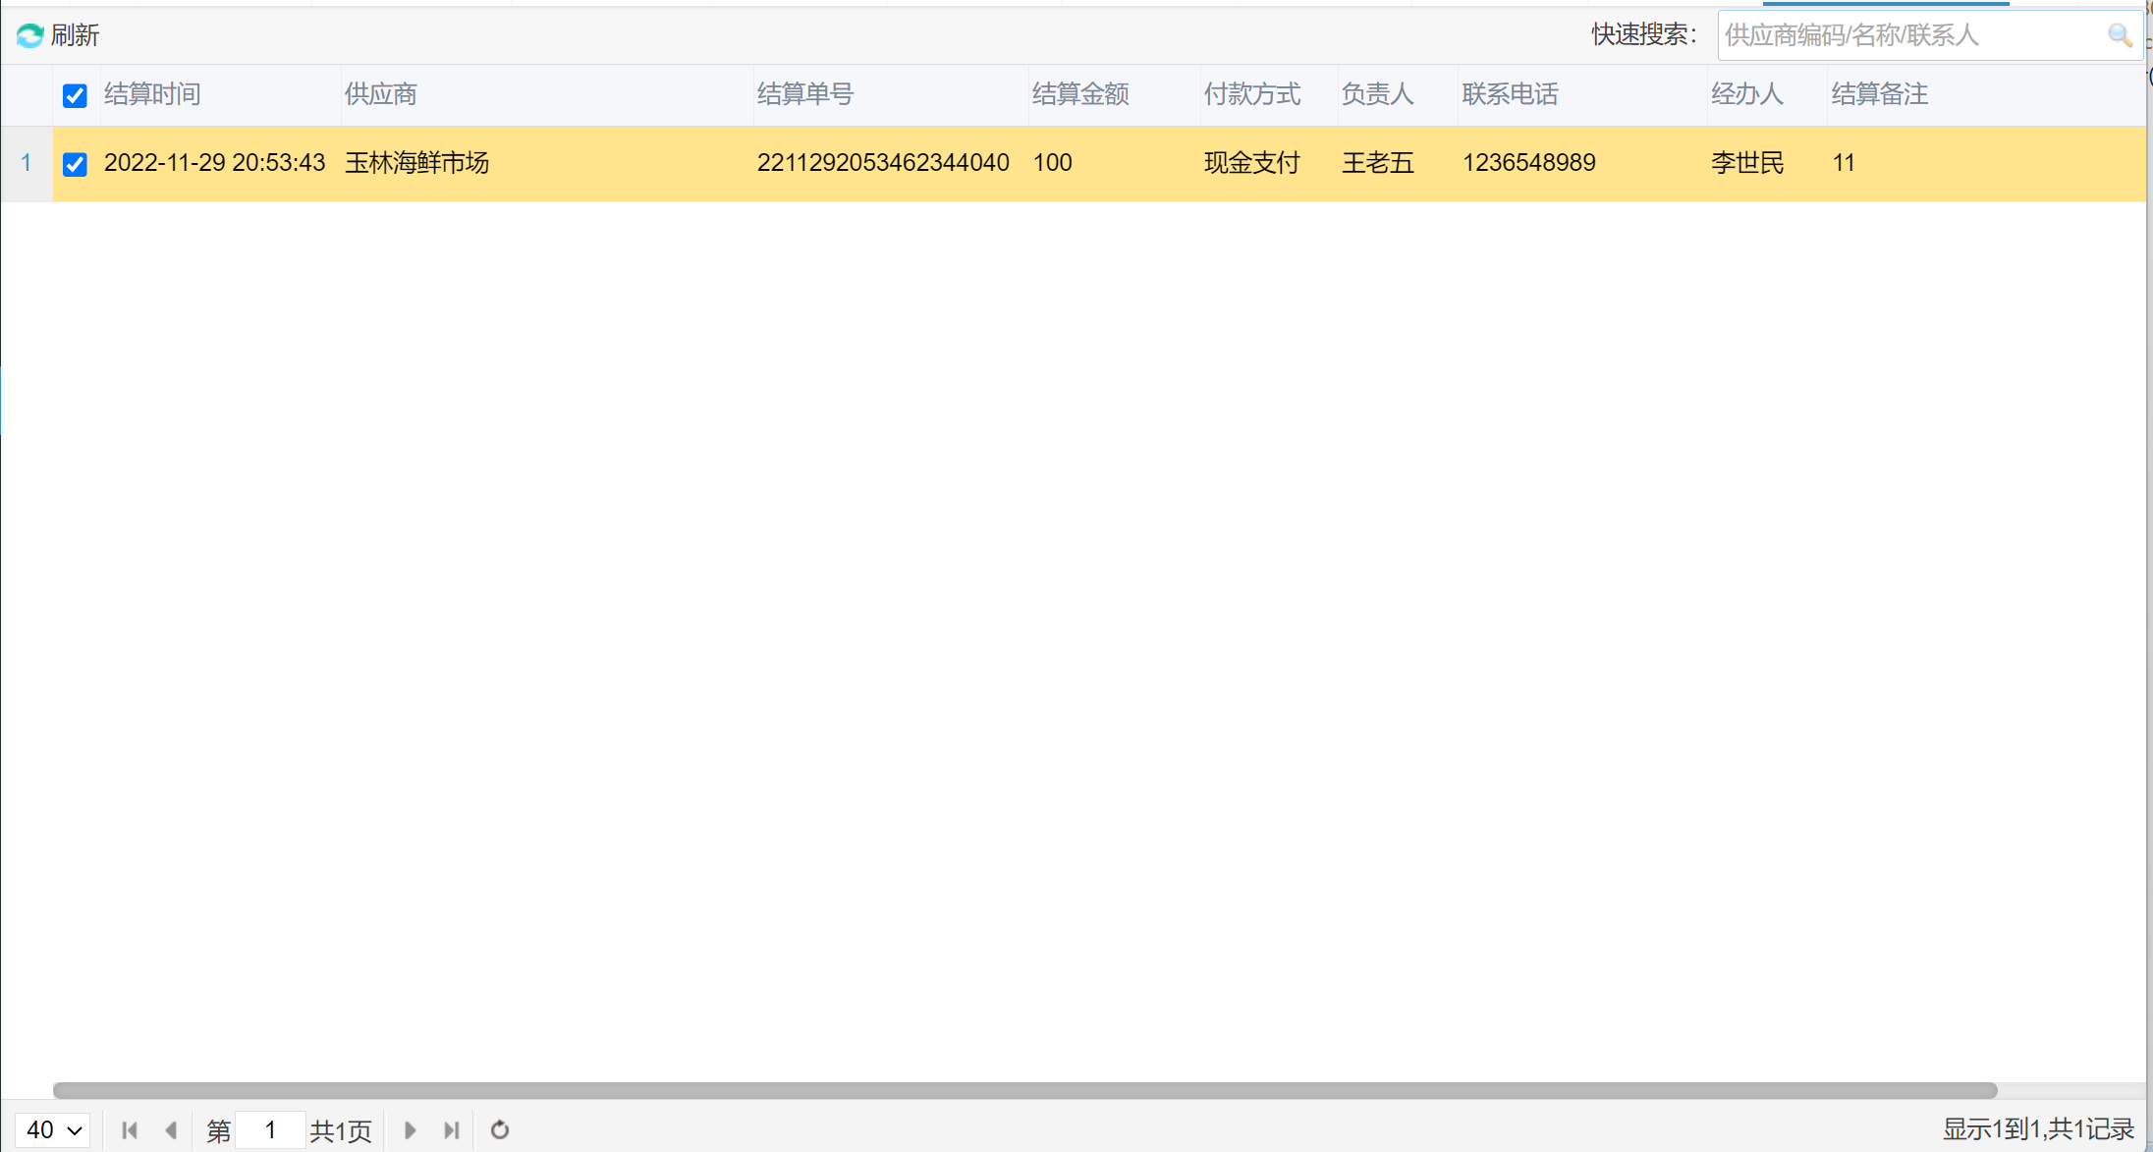
Task: Click the horizontal scrollbar thumb
Action: pyautogui.click(x=1024, y=1090)
